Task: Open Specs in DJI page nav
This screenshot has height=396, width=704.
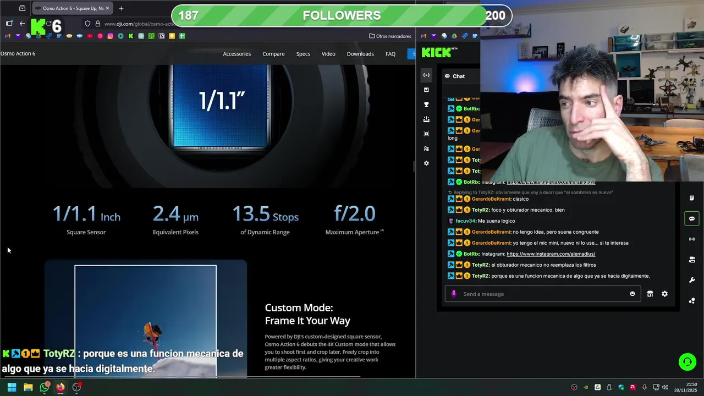Action: click(x=303, y=54)
